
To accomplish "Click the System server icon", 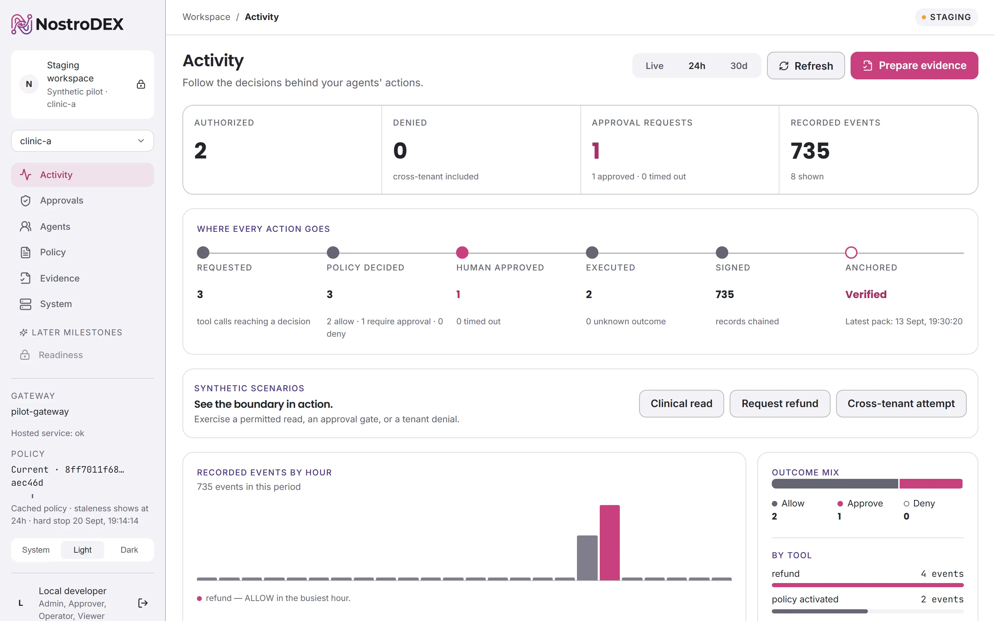I will [x=26, y=304].
